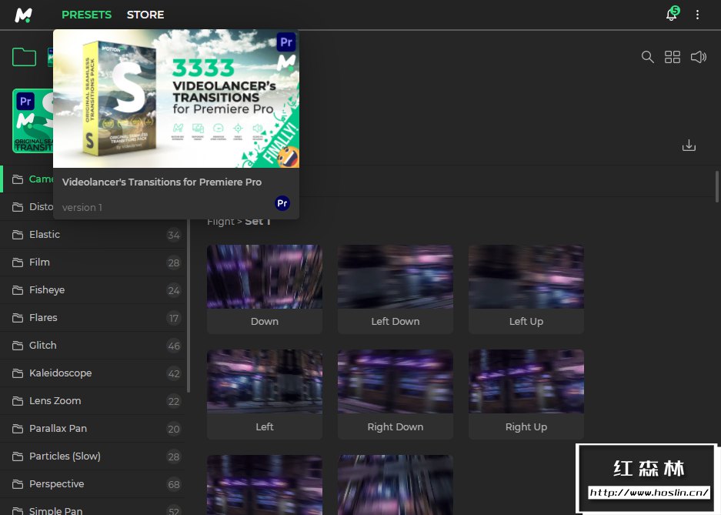721x515 pixels.
Task: Open the Kaleidoscope category
Action: 94,373
